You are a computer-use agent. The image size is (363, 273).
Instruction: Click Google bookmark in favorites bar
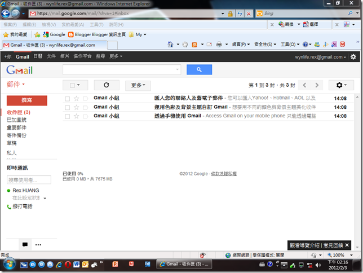coord(54,34)
